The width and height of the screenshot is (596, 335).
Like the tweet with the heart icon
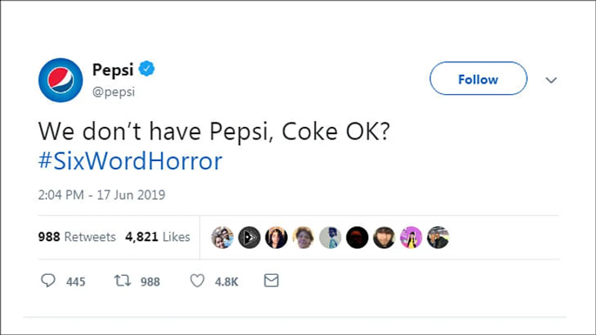[x=197, y=280]
